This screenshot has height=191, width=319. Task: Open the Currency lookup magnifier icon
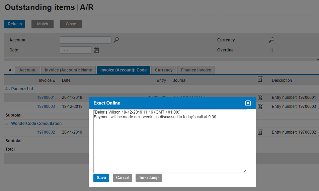pos(271,40)
